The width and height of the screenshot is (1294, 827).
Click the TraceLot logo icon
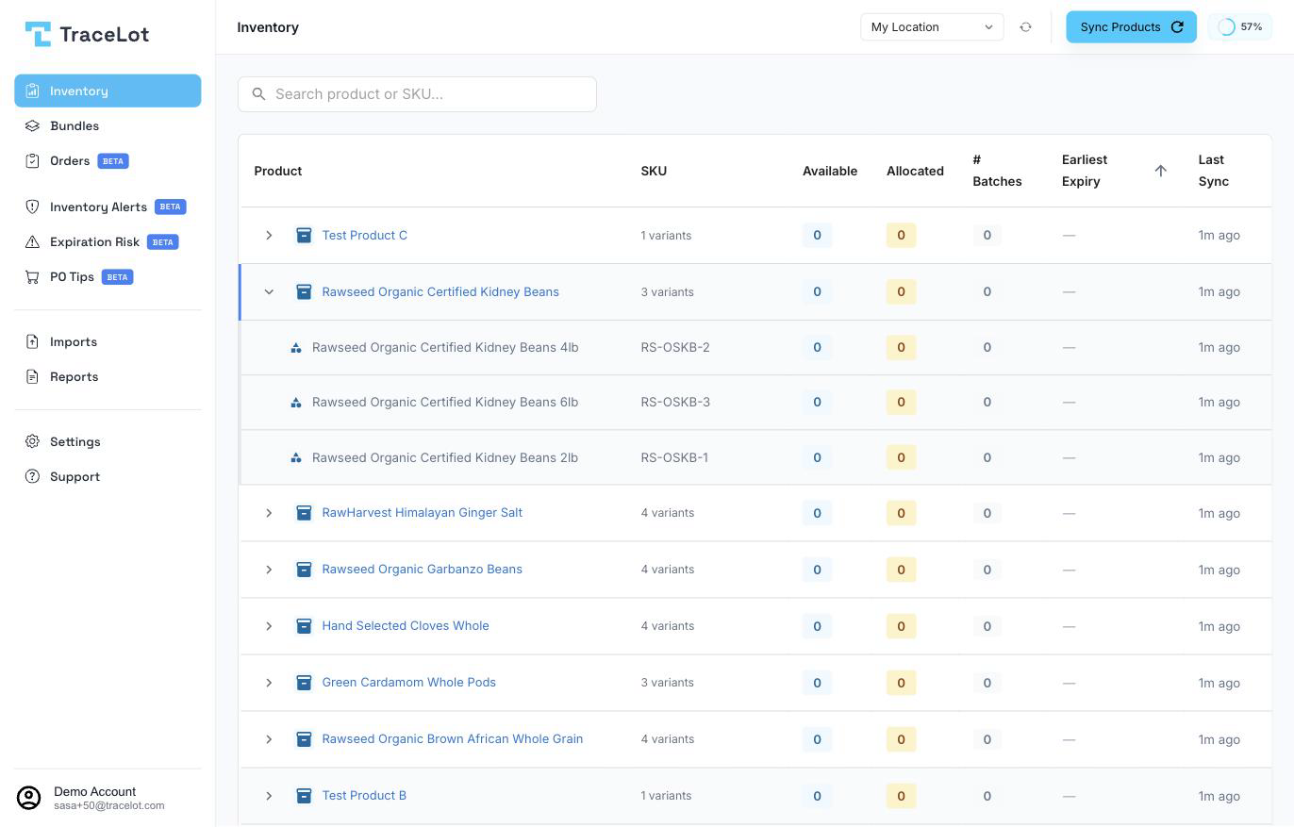38,35
